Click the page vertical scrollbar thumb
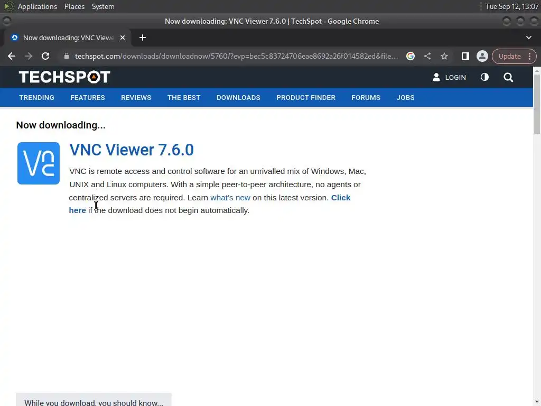 point(537,104)
